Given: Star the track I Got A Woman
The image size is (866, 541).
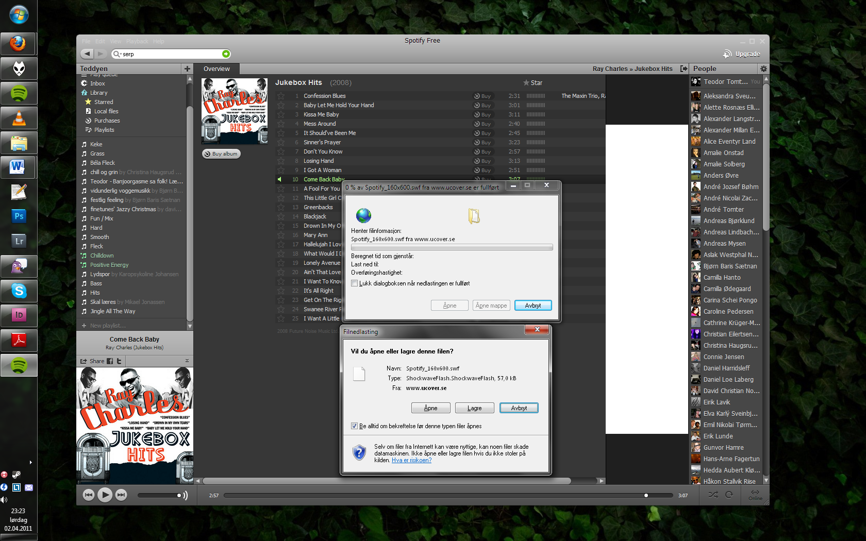Looking at the screenshot, I should coord(281,170).
